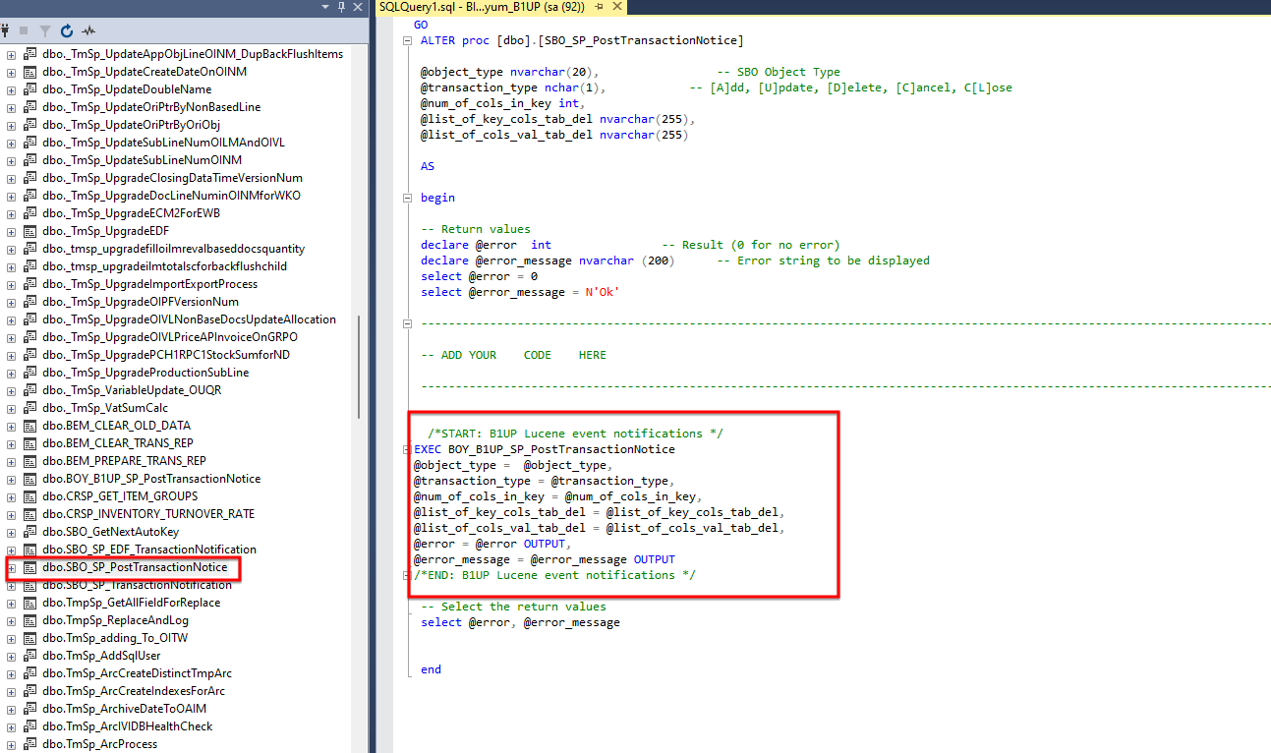Click stored procedure icon of dbo.BEM_PREPARE_TRANS_REP
Image resolution: width=1271 pixels, height=753 pixels.
tap(30, 461)
